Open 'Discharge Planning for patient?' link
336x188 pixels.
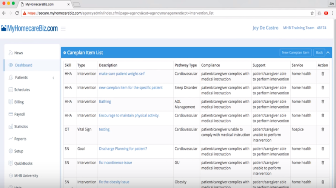point(123,149)
